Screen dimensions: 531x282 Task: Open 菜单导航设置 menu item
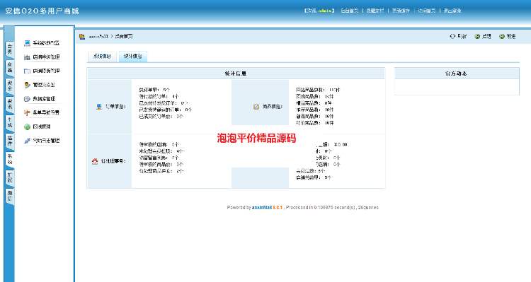[x=46, y=112]
